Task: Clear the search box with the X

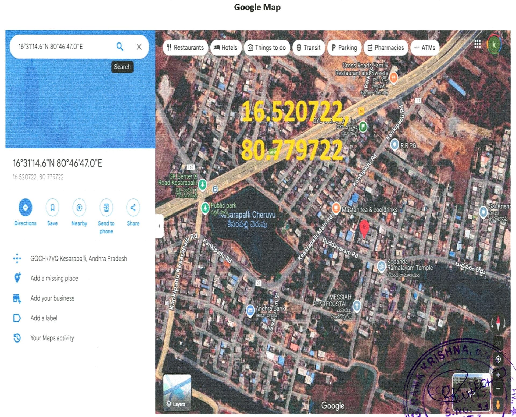Action: [139, 47]
